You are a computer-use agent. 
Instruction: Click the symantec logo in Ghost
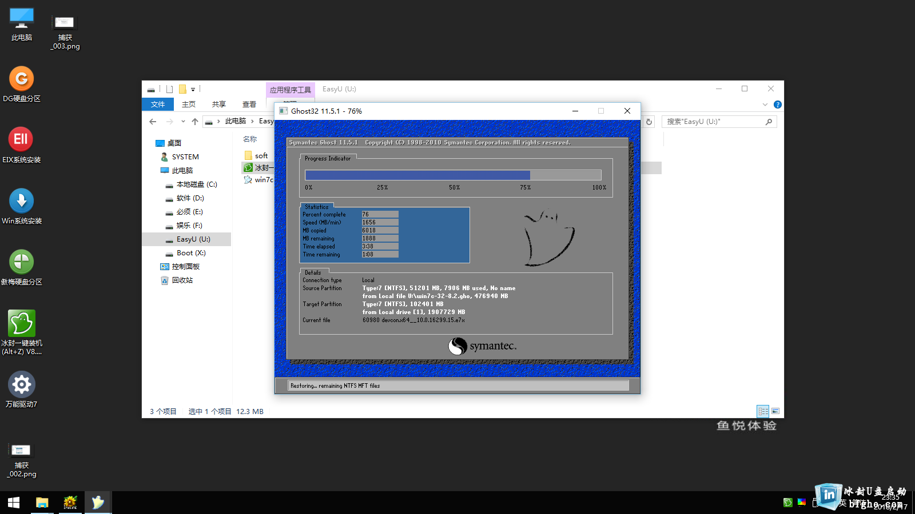click(482, 346)
